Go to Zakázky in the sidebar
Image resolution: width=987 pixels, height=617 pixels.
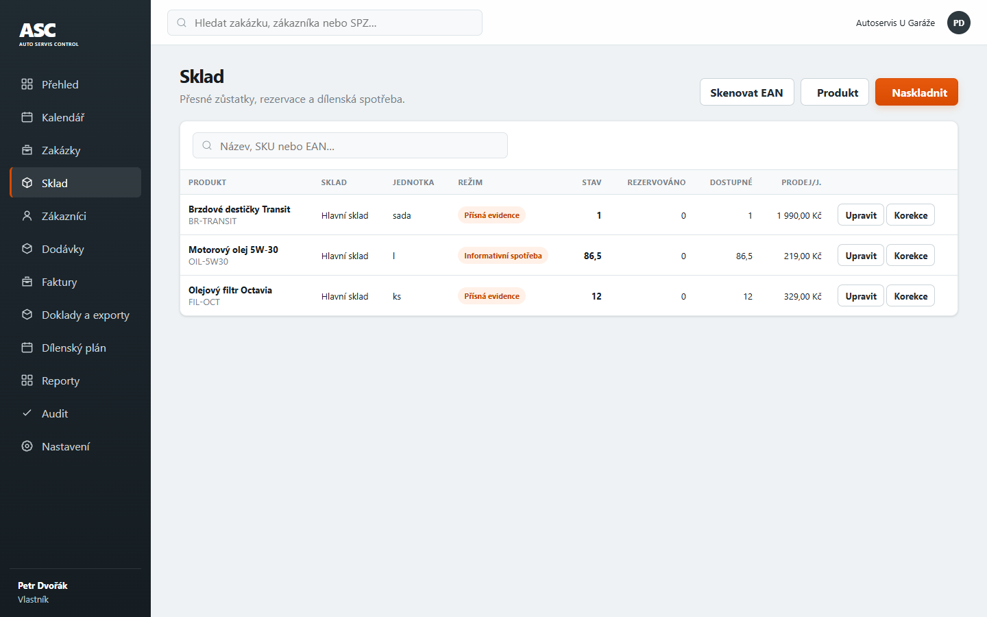[x=75, y=150]
